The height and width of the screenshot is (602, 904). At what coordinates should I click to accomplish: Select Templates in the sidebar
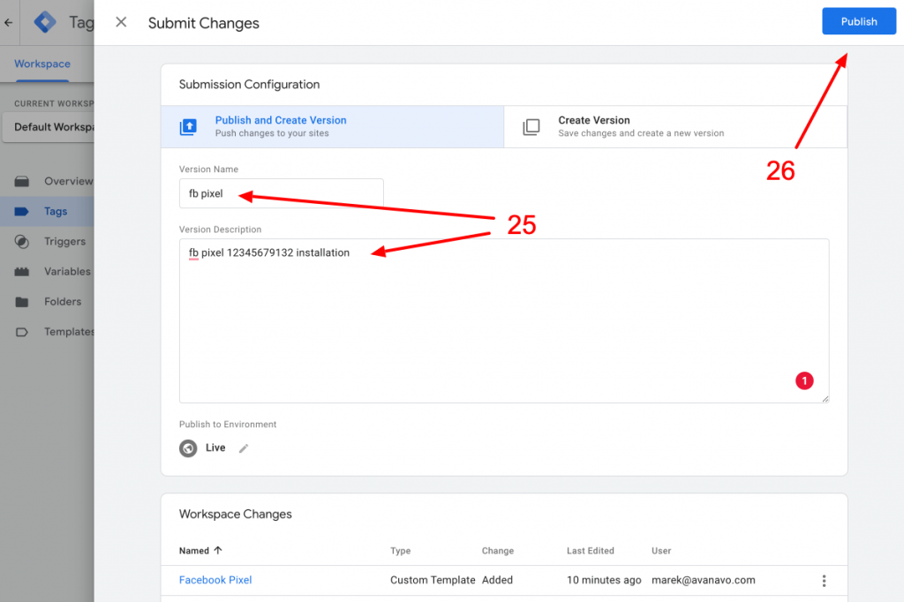point(69,332)
